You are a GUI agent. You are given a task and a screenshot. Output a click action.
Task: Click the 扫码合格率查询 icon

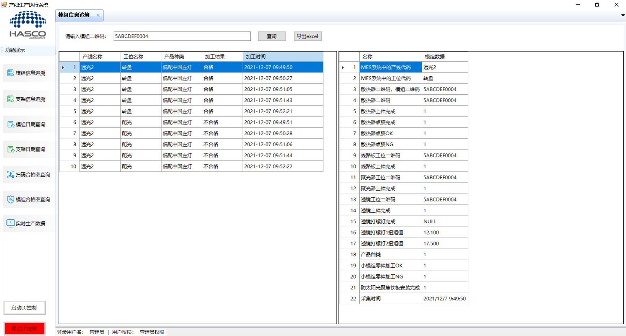10,175
